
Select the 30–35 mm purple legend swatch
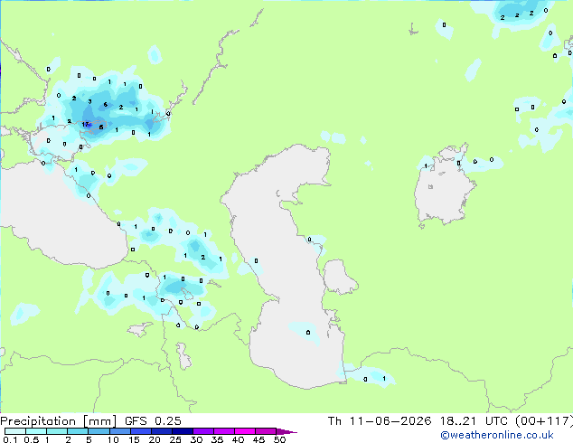tap(203, 431)
